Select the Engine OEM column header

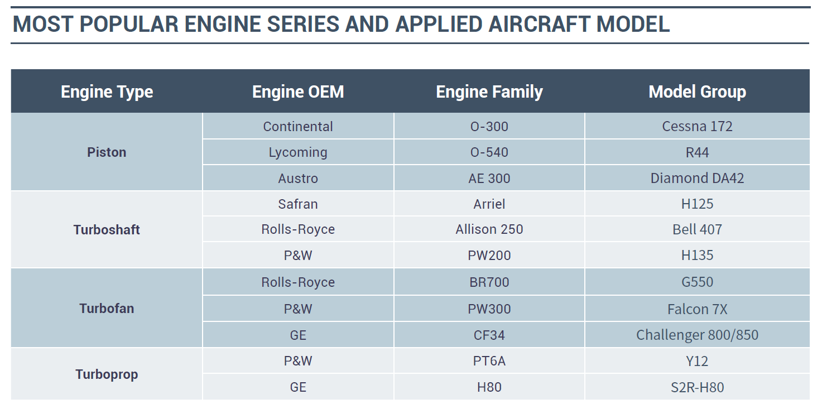(298, 92)
